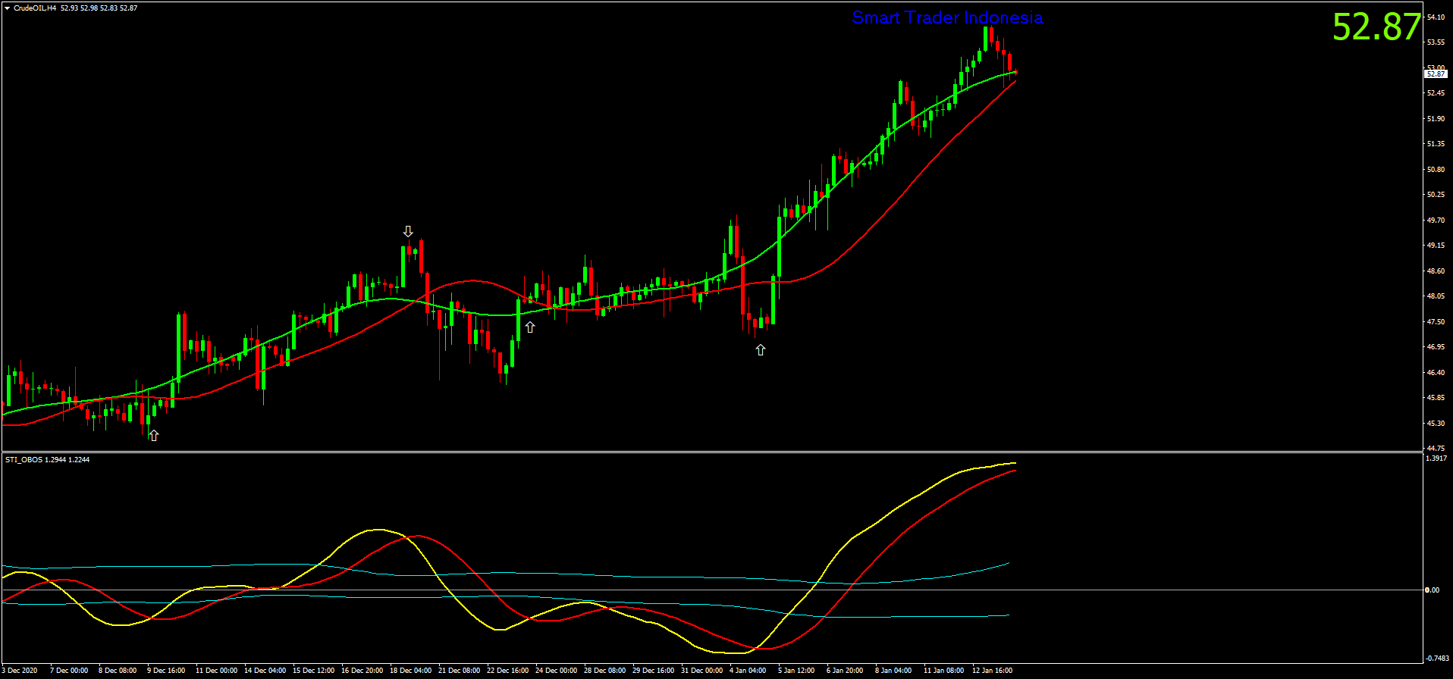Click the 31 Dec 00:00 time label
This screenshot has width=1453, height=679.
tap(701, 671)
